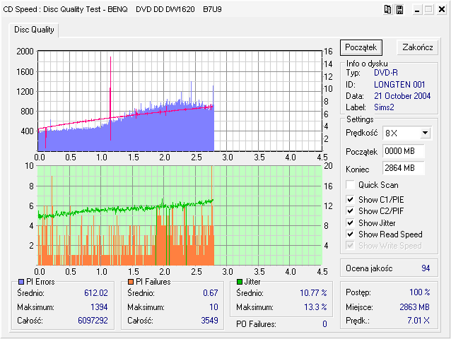
Task: Click PI Failures average 0.67
Action: pos(210,293)
